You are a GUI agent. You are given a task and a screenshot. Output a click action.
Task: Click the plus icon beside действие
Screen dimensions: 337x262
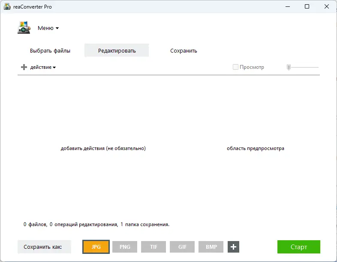pos(24,67)
